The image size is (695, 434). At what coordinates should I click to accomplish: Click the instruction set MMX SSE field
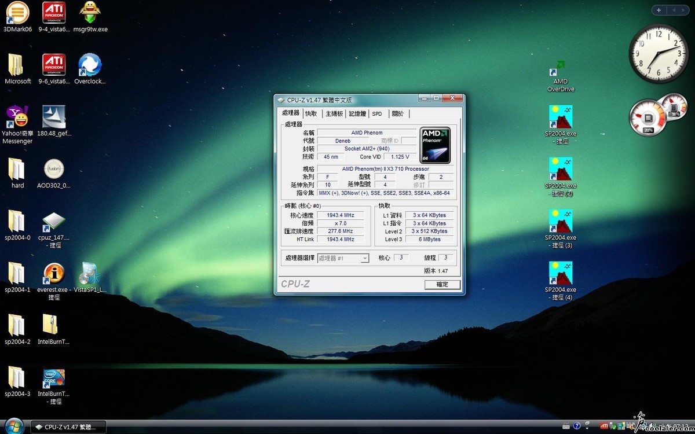(x=385, y=193)
